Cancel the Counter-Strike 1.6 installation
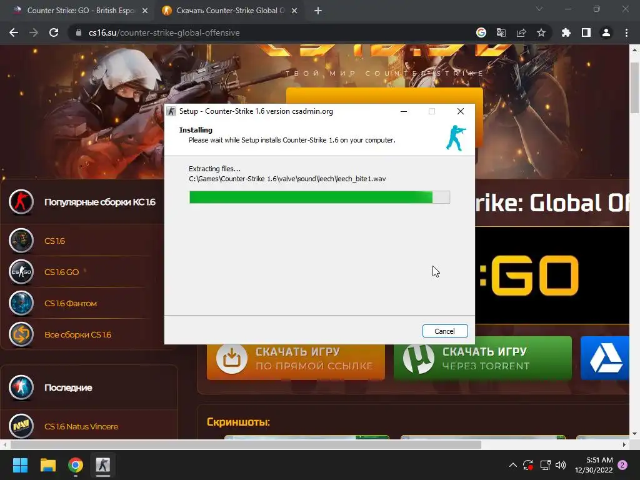Screen dimensions: 640x480 [445, 331]
